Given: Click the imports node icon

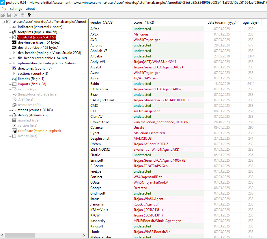Looking at the screenshot, I should tap(14, 84).
